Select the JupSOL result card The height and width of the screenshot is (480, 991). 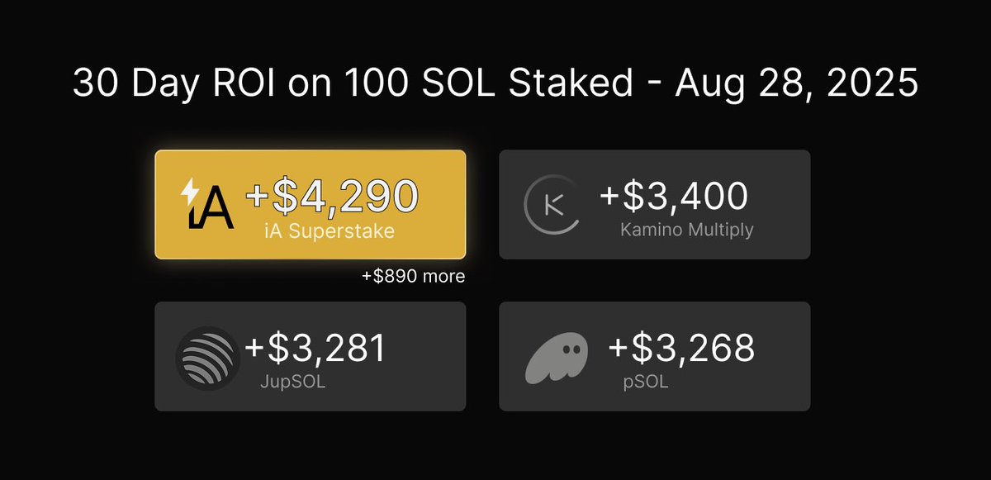click(311, 356)
